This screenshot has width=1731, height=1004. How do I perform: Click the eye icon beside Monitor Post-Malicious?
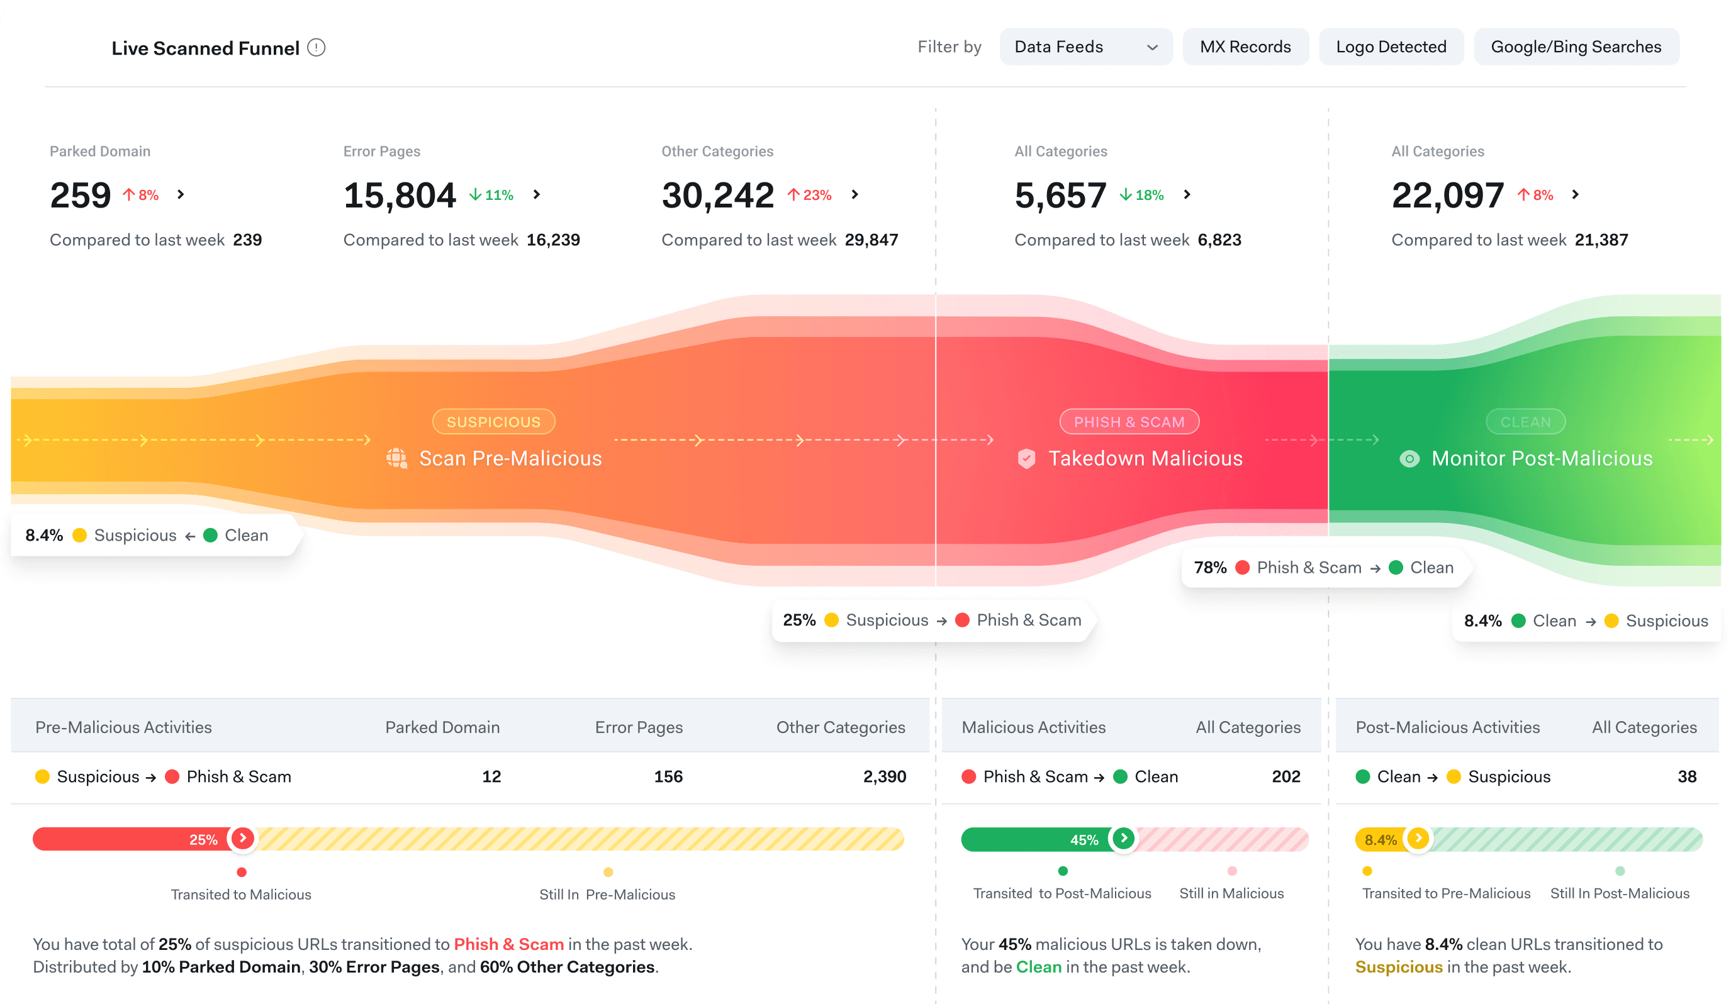click(x=1409, y=458)
